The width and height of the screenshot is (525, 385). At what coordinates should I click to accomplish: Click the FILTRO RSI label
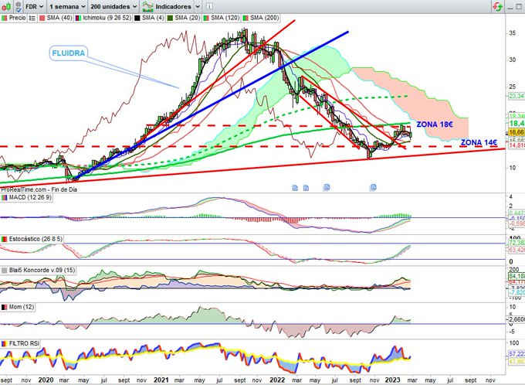click(24, 343)
